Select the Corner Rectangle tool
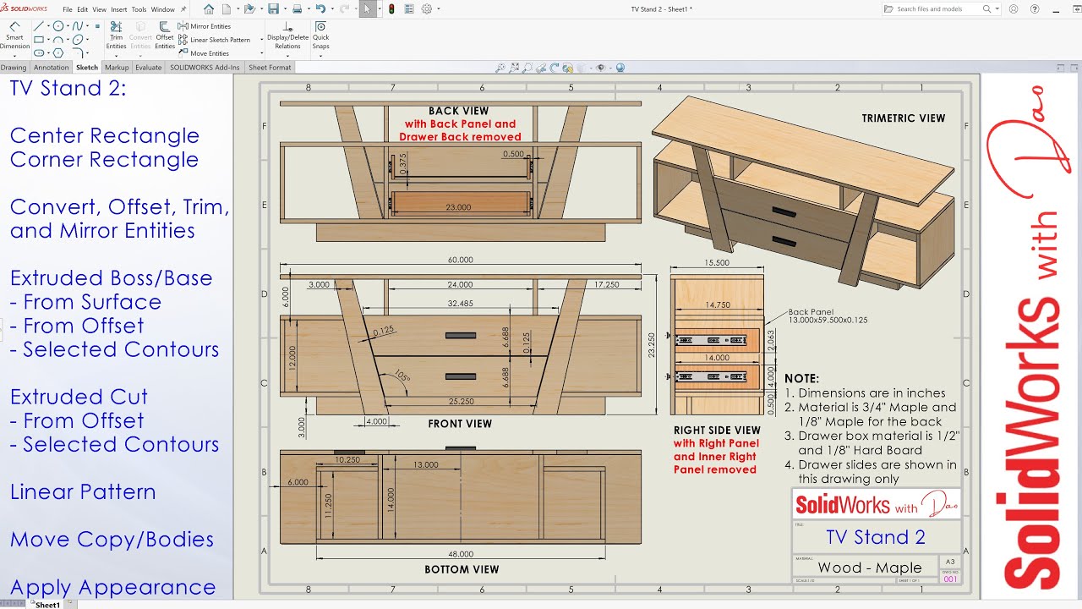This screenshot has height=609, width=1082. point(39,40)
